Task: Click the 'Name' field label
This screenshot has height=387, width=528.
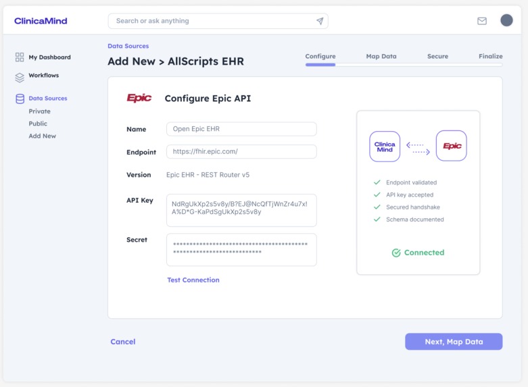Action: (137, 129)
